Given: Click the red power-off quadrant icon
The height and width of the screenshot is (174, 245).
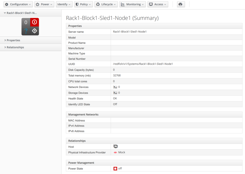Looking at the screenshot, I should [x=34, y=22].
